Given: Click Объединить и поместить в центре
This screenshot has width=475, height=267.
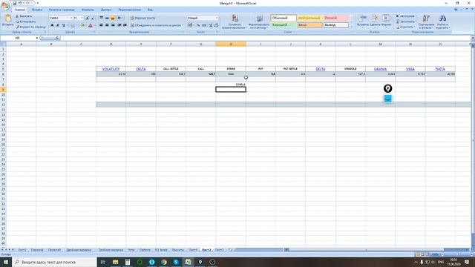Looking at the screenshot, I should pyautogui.click(x=157, y=25).
